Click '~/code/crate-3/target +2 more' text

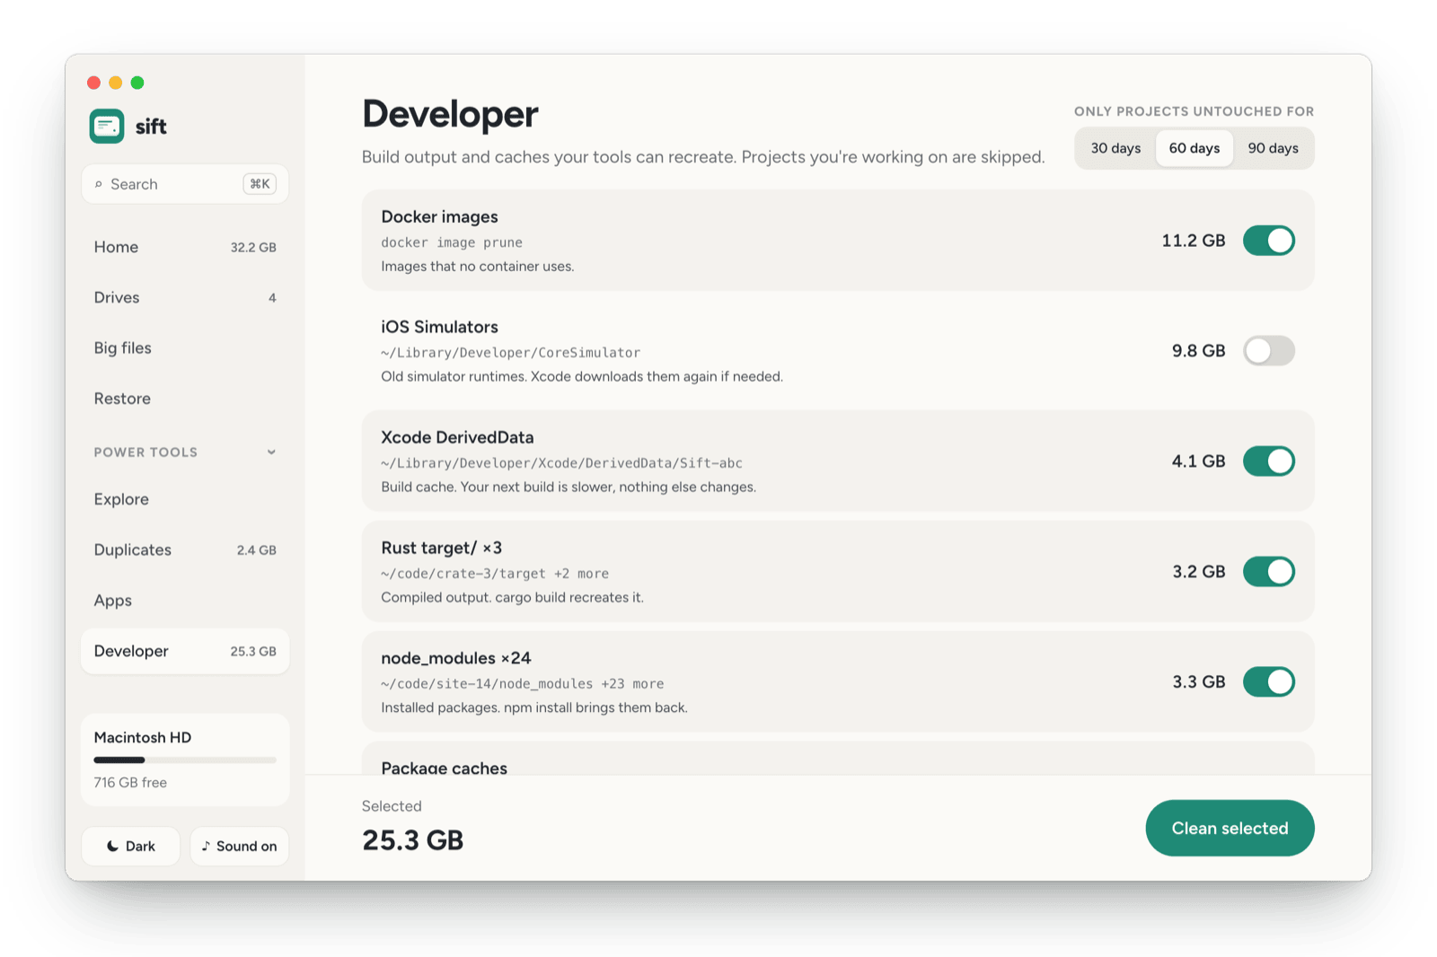click(x=495, y=574)
